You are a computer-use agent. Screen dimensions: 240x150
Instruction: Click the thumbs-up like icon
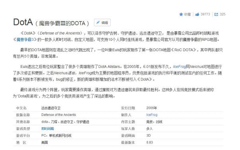pos(197,14)
